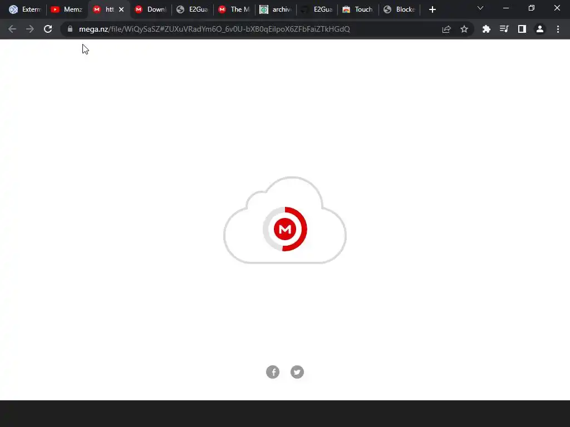Minimize the Chrome window
The image size is (570, 427).
[506, 8]
